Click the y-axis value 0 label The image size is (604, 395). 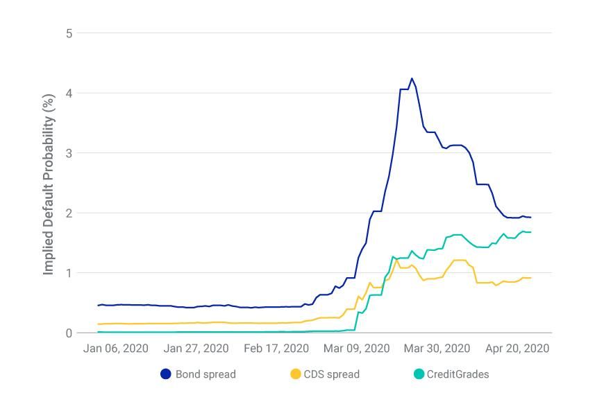pyautogui.click(x=69, y=333)
